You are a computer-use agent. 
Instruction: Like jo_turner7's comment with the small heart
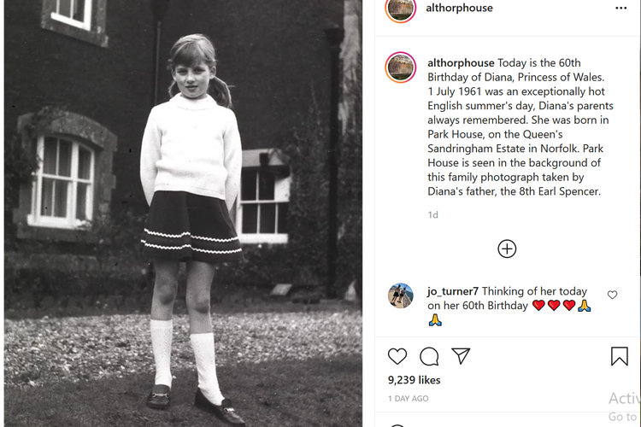(x=612, y=295)
